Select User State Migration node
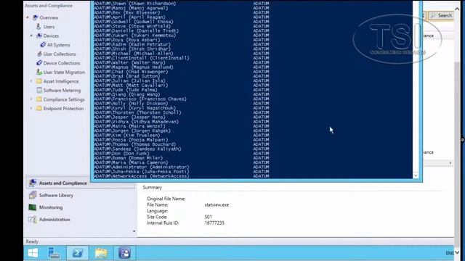This screenshot has width=465, height=261. 64,72
